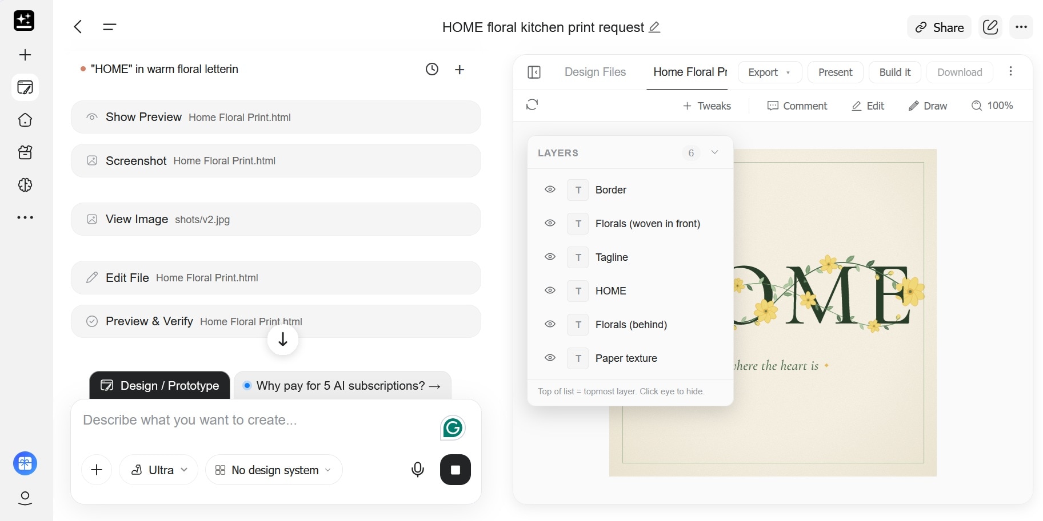This screenshot has width=1043, height=521.
Task: Click the Build it button
Action: tap(895, 72)
